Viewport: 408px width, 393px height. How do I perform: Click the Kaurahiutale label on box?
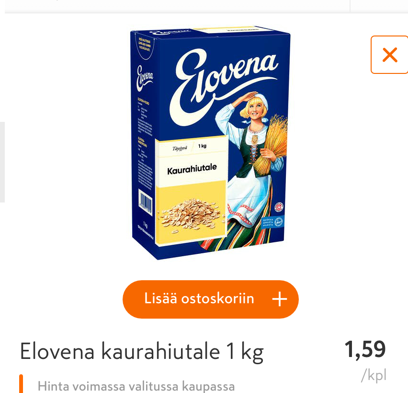tap(192, 169)
